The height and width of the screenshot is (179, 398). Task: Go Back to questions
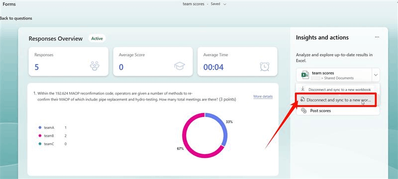[16, 18]
